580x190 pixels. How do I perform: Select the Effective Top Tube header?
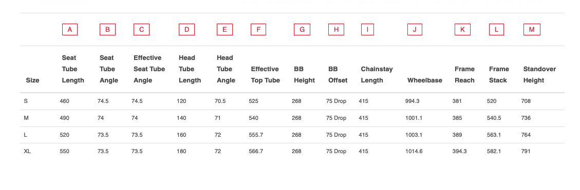click(265, 75)
